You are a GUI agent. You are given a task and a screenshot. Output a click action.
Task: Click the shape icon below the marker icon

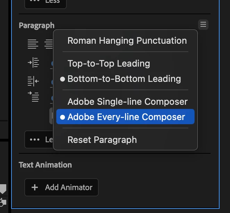[3, 202]
